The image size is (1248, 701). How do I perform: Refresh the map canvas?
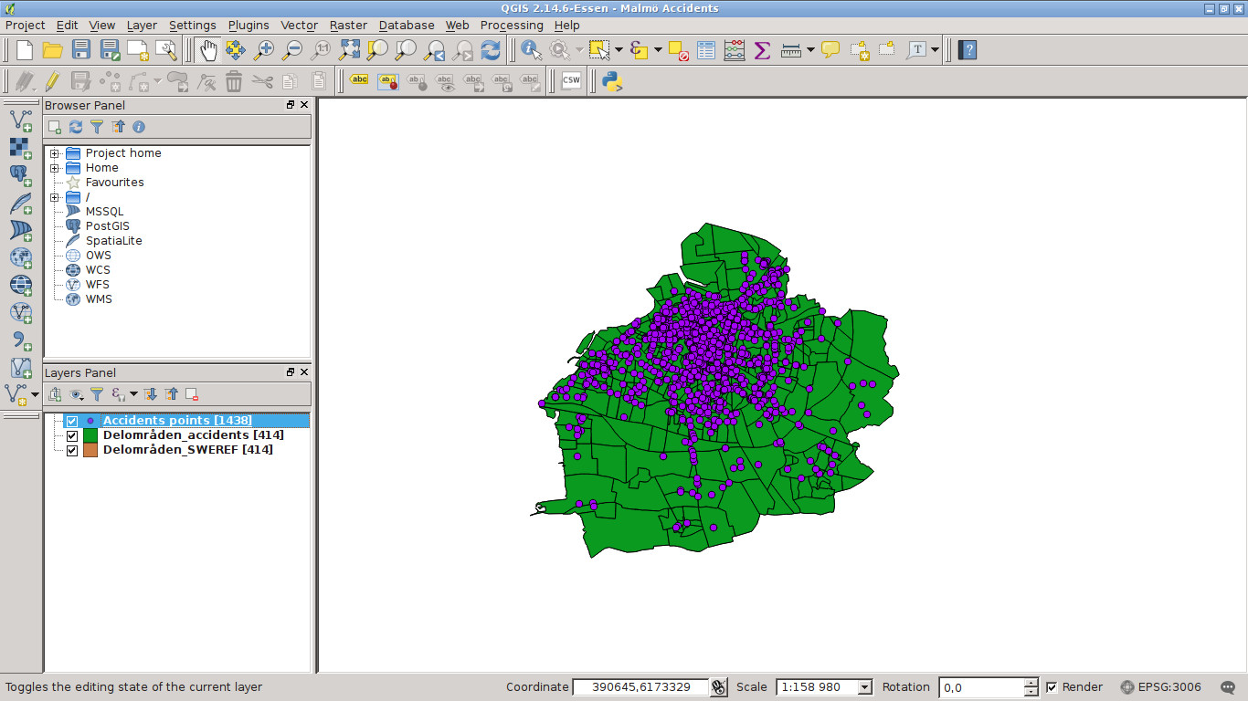point(491,50)
